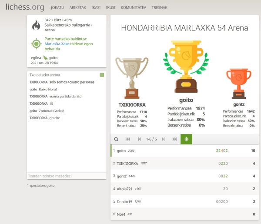
Task: Open the KOMUNITATEA menu
Action: [x=133, y=7]
